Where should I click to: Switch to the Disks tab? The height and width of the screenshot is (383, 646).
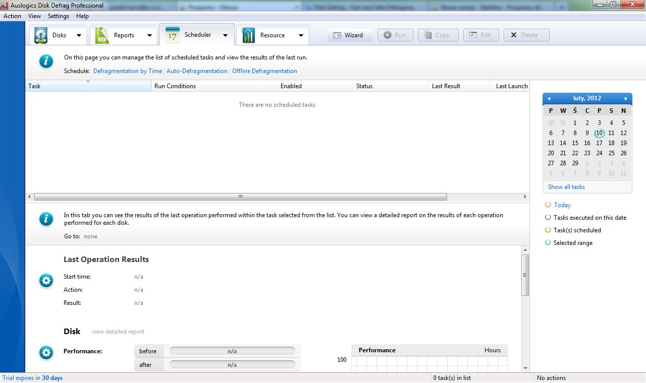click(58, 35)
